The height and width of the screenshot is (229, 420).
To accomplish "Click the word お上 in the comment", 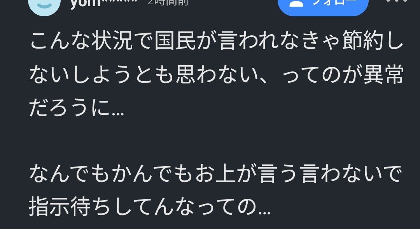I will 215,173.
